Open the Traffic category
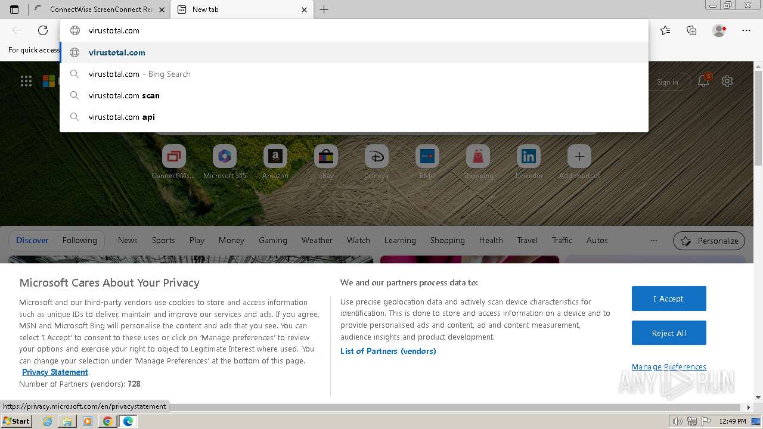This screenshot has width=763, height=429. (x=562, y=240)
